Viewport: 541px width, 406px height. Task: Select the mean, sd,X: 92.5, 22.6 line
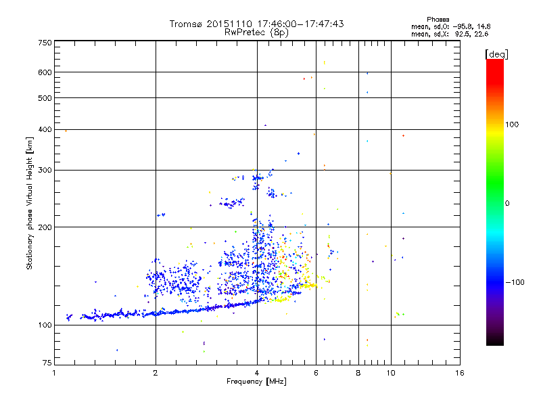click(x=450, y=34)
